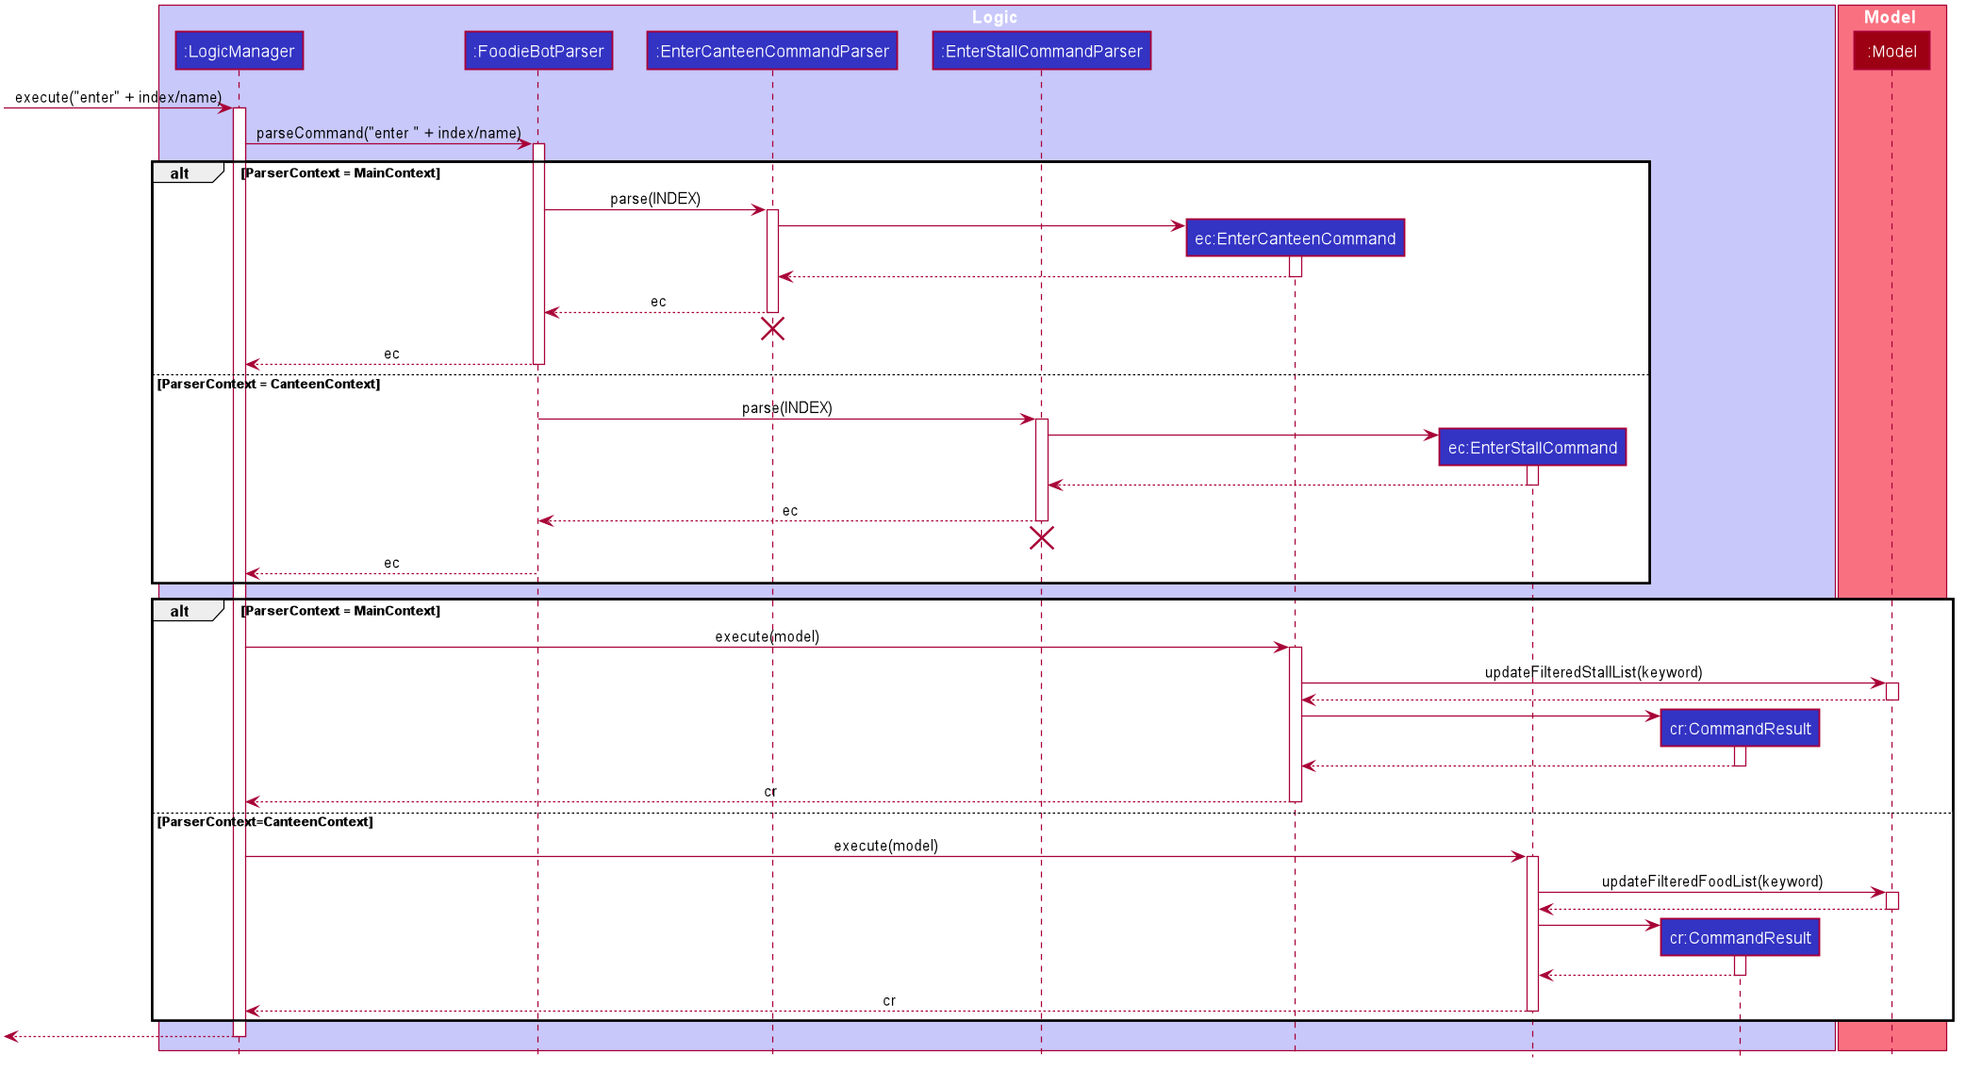Screen dimensions: 1966x1070
Task: Click parse(INDEX) label toward EnterStallCommandParser
Action: tap(787, 407)
